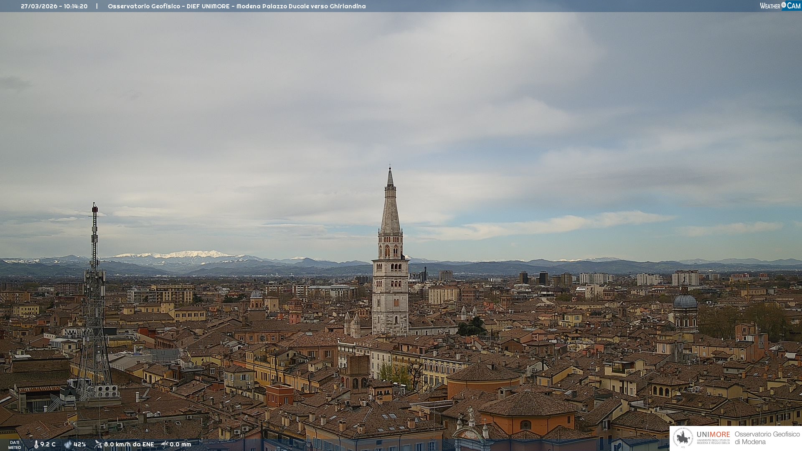802x451 pixels.
Task: Click the UNIMORE text in bottom logo
Action: (x=713, y=434)
